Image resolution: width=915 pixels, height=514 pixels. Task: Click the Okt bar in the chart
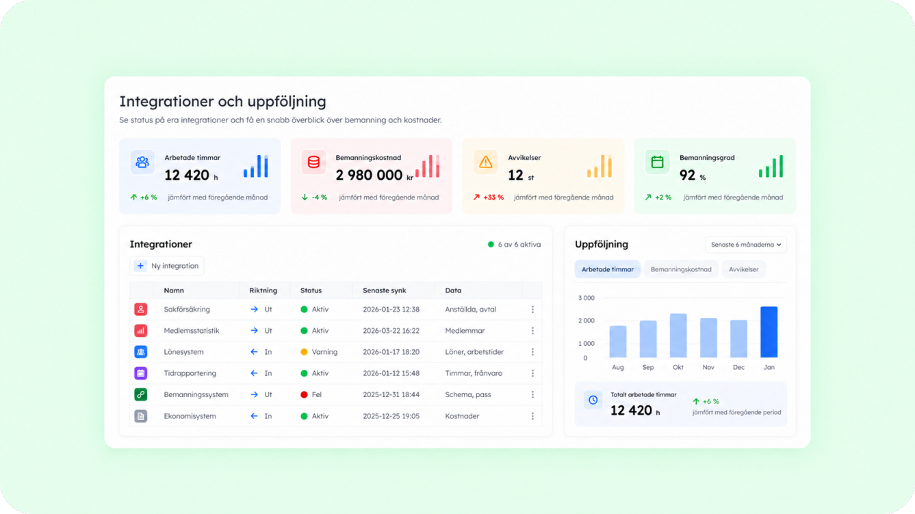click(x=678, y=336)
